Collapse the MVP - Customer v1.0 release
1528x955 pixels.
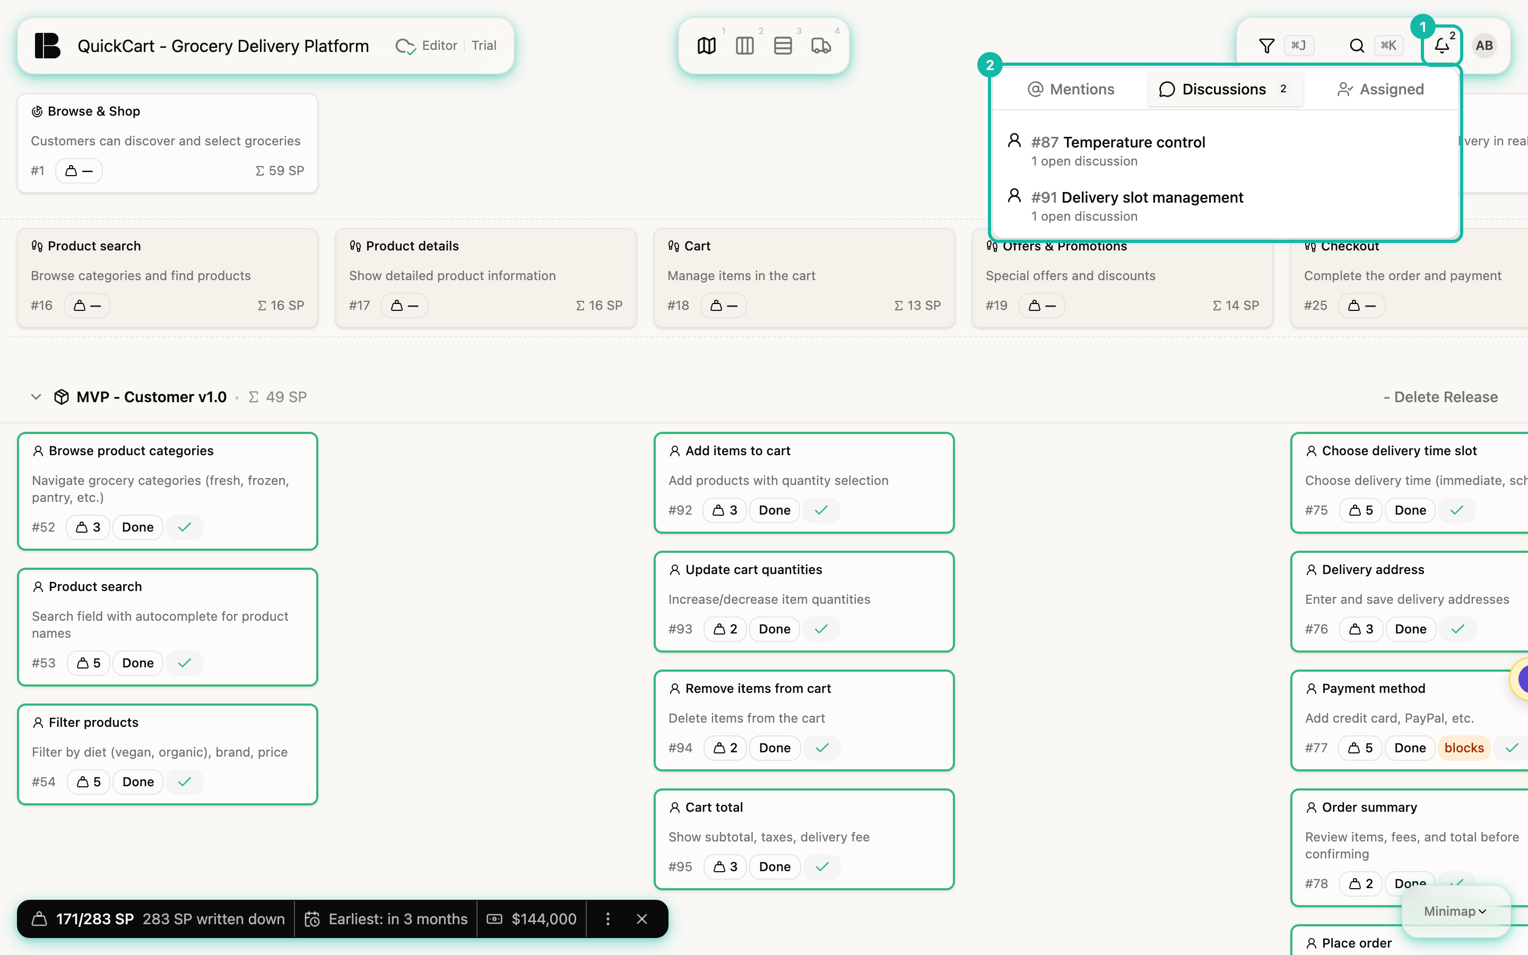click(x=36, y=397)
